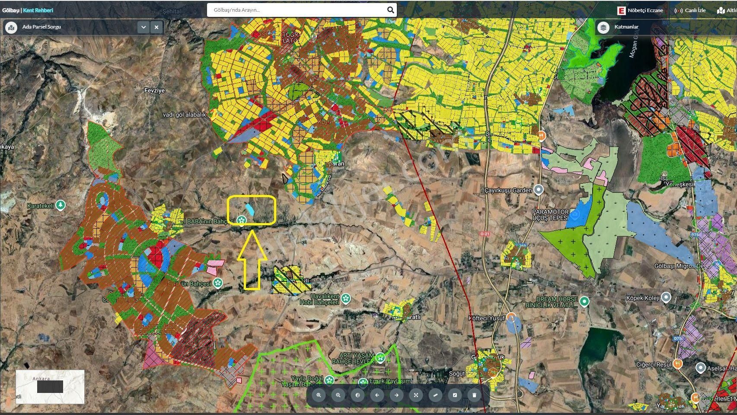Open the Katmanlar layers panel
This screenshot has height=415, width=737.
[626, 27]
